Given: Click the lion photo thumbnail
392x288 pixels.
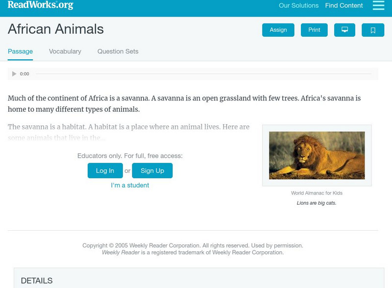Looking at the screenshot, I should 317,155.
